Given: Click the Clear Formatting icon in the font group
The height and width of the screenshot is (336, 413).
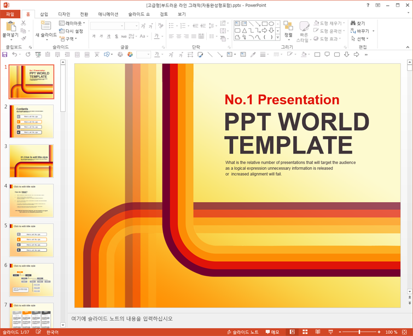Looking at the screenshot, I should [160, 26].
